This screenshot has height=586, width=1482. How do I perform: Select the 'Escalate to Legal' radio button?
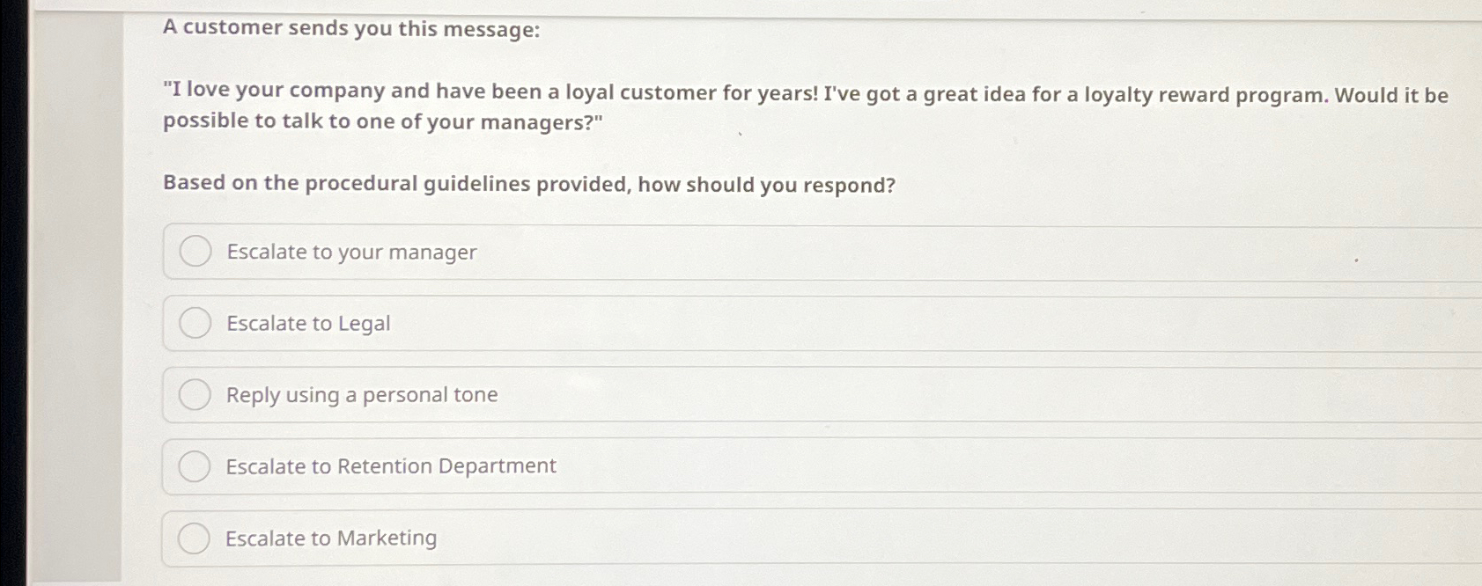pyautogui.click(x=195, y=324)
